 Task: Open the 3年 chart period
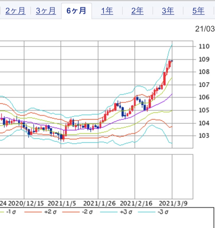tap(168, 11)
